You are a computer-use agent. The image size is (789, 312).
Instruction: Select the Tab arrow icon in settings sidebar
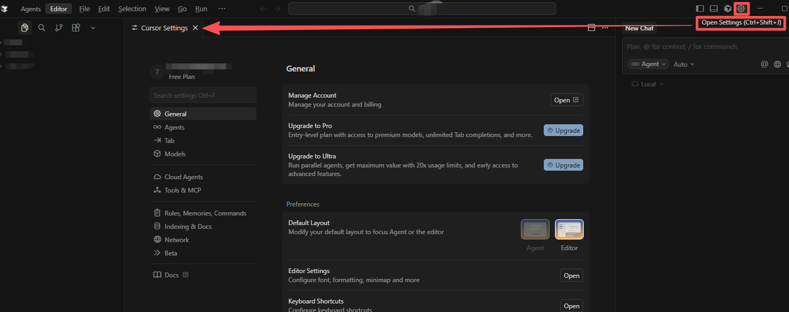coord(157,141)
